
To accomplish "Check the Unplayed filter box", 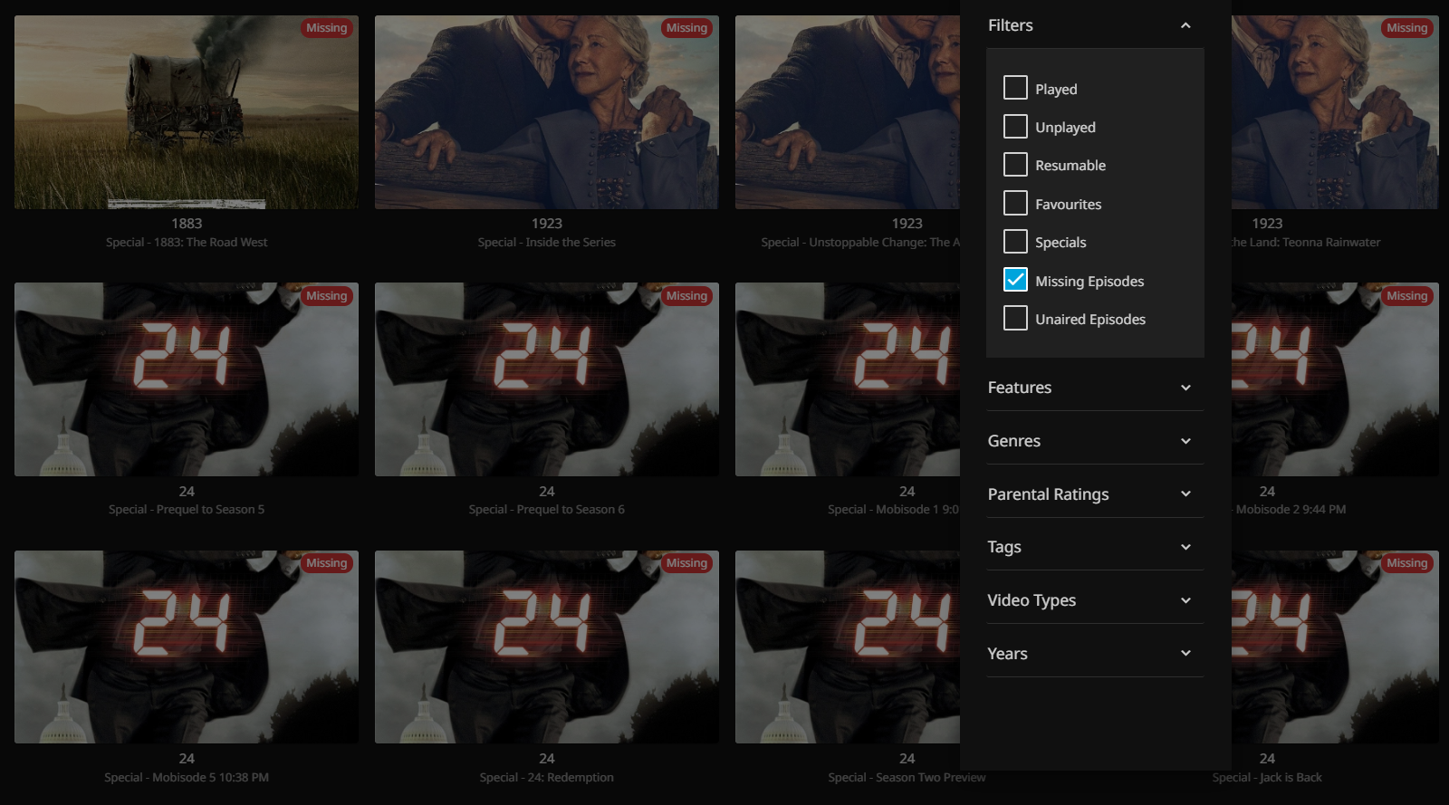I will pos(1015,127).
